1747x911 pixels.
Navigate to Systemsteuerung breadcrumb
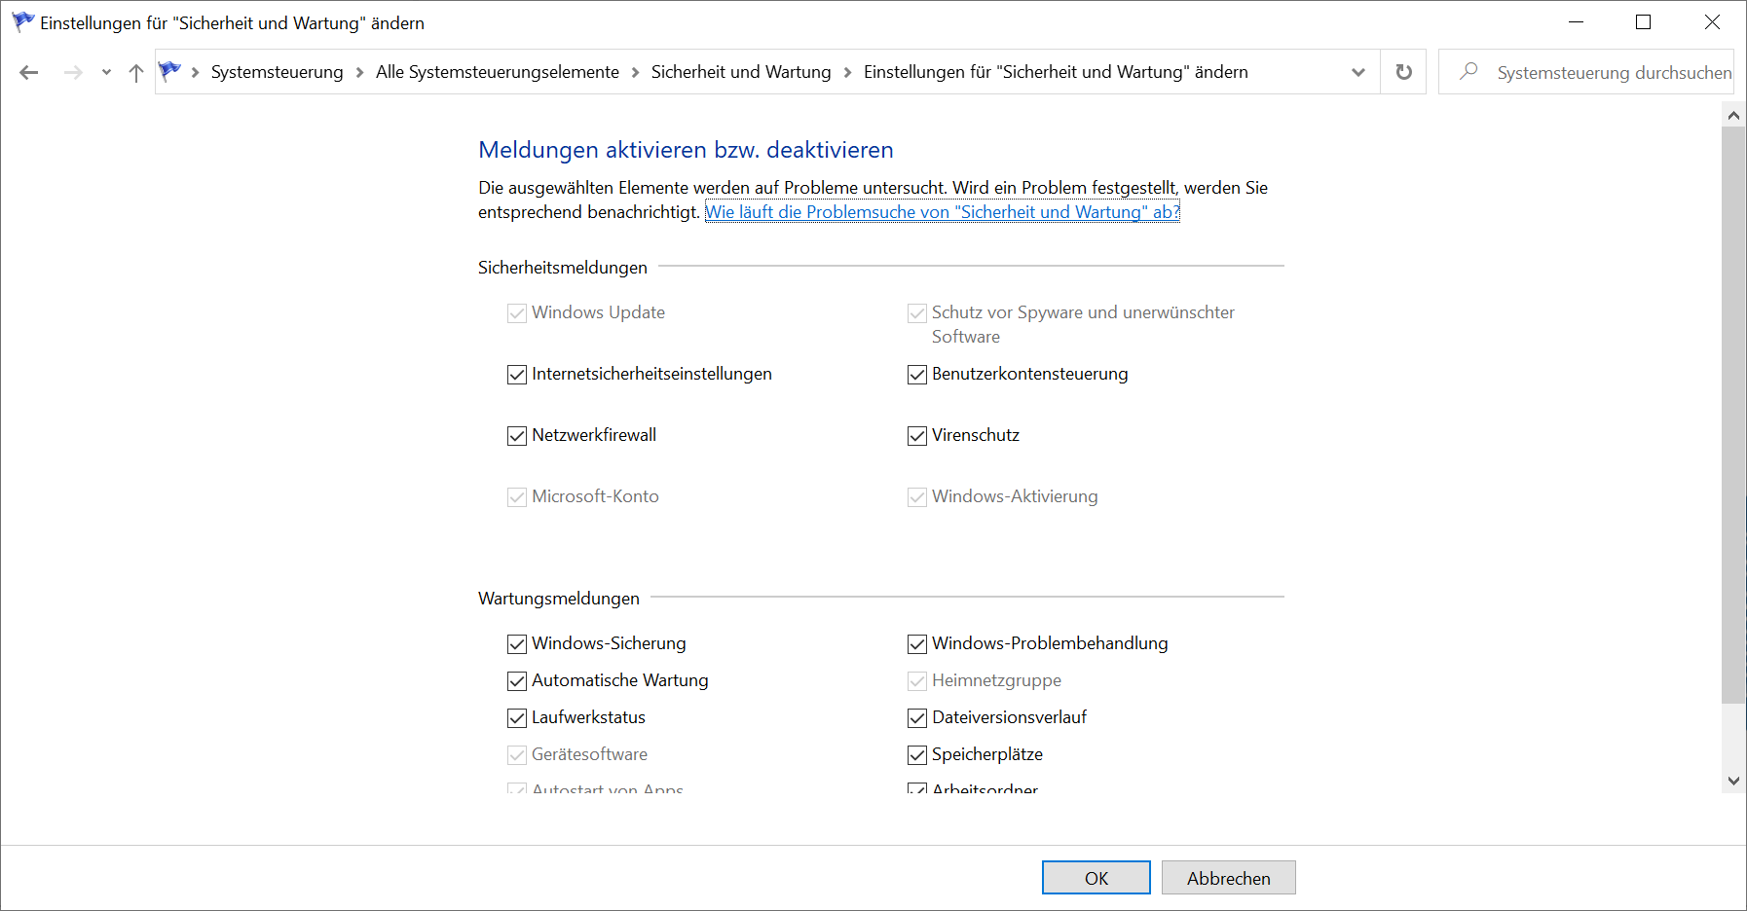coord(278,72)
